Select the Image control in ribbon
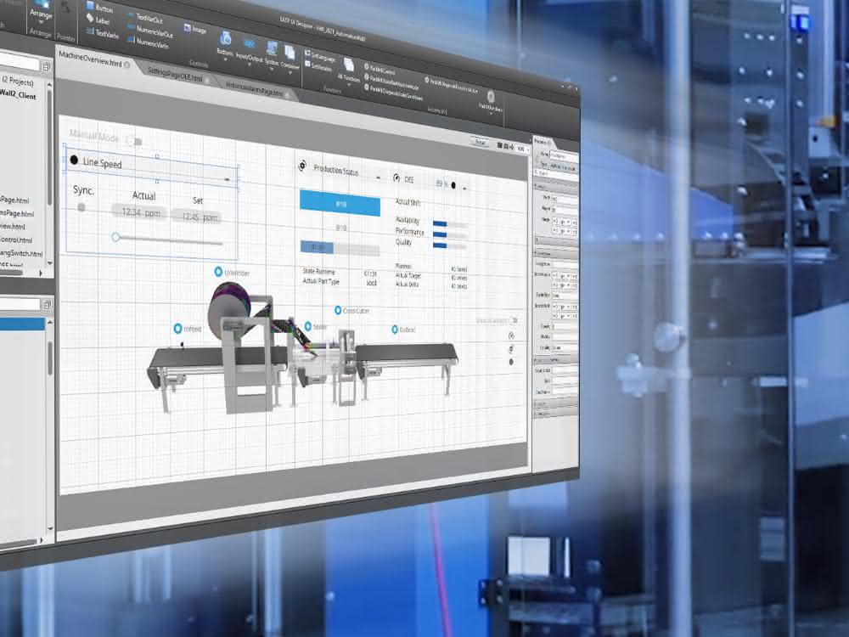Viewport: 849px width, 637px height. (195, 29)
